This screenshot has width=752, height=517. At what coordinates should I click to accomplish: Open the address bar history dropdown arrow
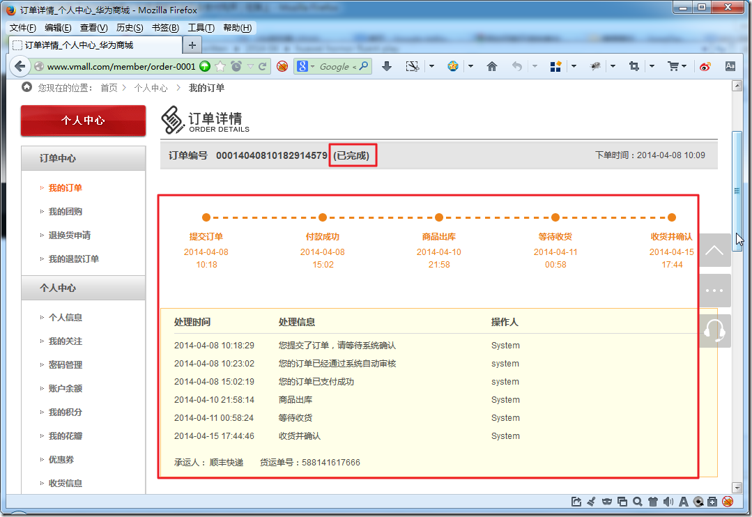point(250,66)
